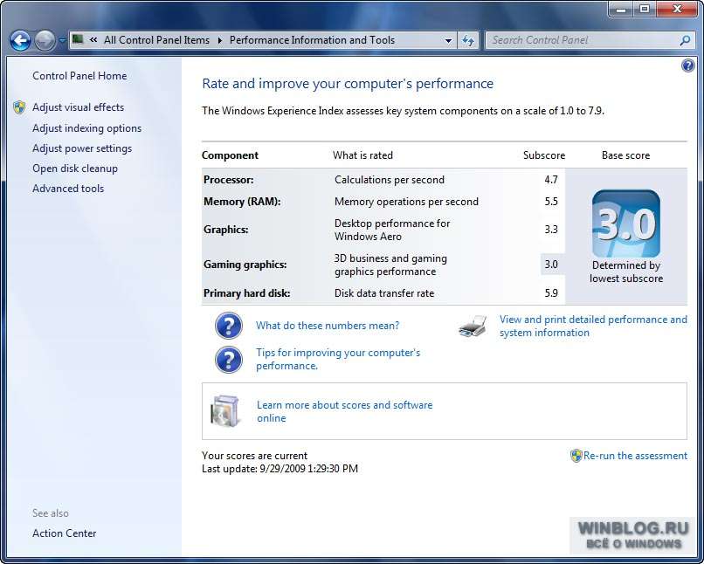
Task: Open Learn more about scores and software online
Action: (x=344, y=411)
